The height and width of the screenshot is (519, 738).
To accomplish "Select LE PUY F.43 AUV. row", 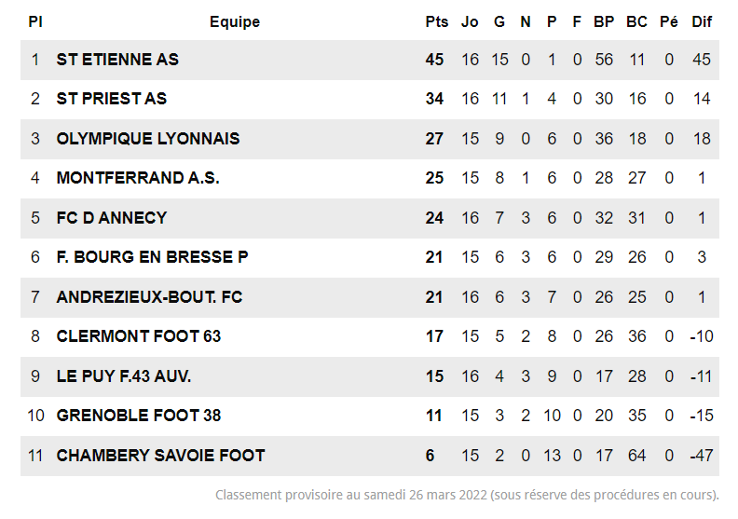I will (124, 376).
